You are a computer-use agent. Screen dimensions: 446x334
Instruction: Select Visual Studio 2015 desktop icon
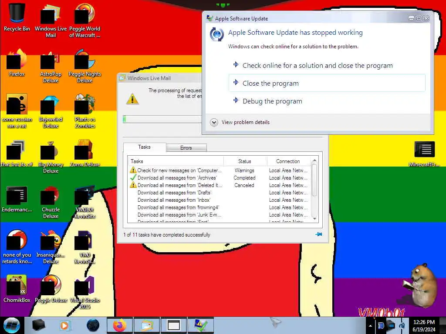tap(85, 292)
